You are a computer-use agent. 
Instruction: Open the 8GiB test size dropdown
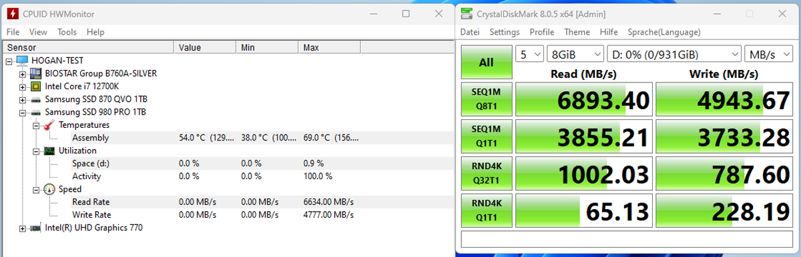coord(573,54)
